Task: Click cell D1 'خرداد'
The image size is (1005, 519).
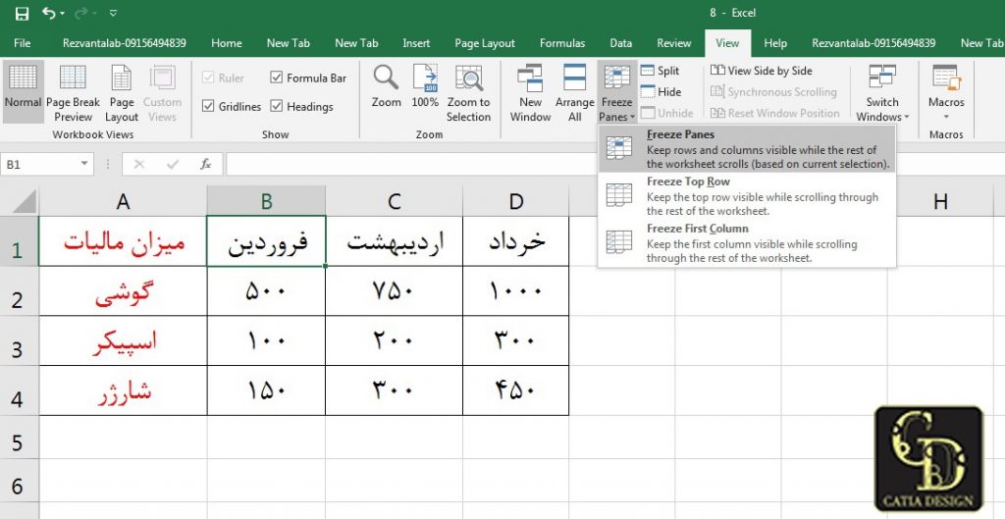Action: click(515, 241)
